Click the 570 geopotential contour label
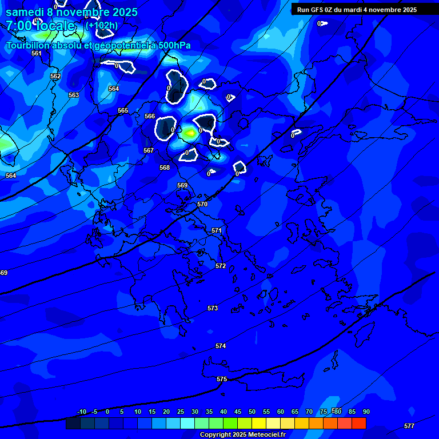This screenshot has width=439, height=439. [202, 204]
